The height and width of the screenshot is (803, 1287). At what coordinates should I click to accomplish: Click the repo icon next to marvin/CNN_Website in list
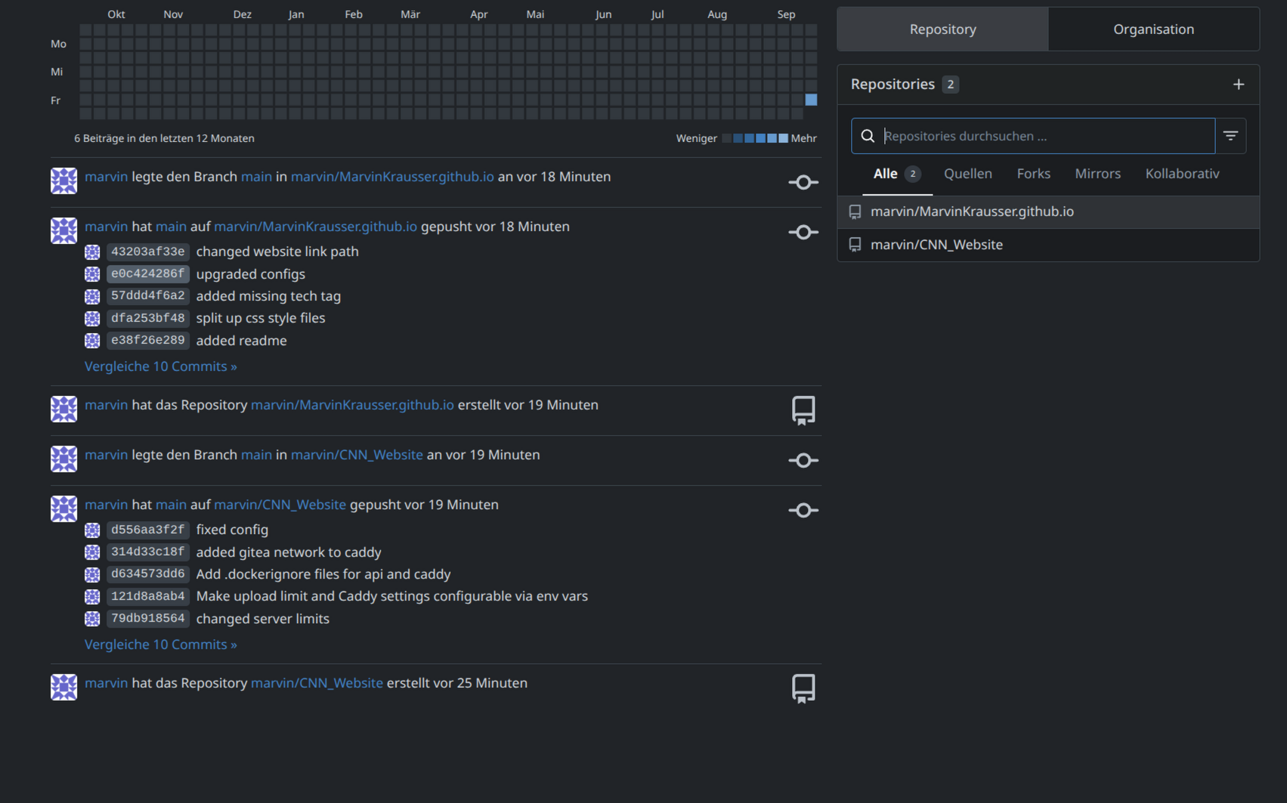click(855, 245)
